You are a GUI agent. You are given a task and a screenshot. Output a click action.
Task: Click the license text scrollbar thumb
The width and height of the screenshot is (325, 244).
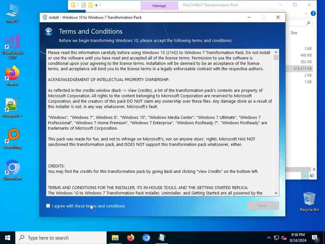click(x=276, y=58)
